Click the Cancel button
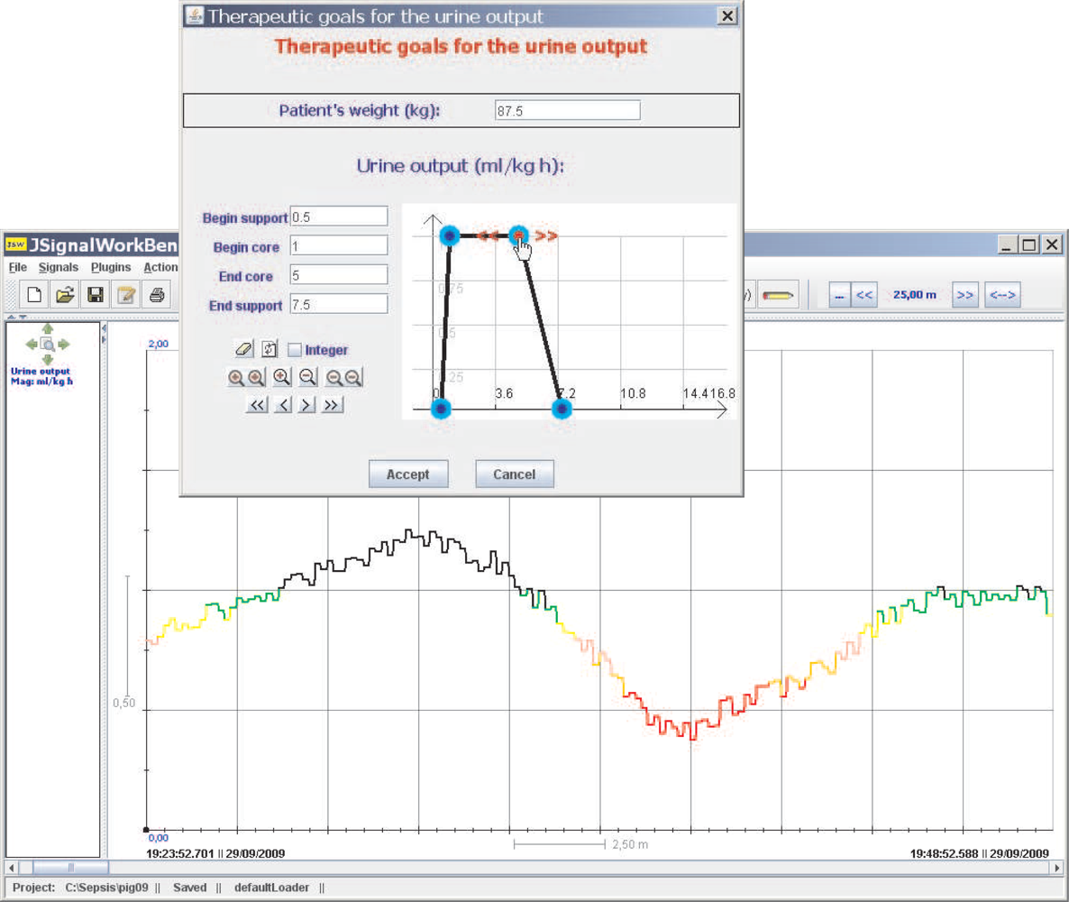Viewport: 1069px width, 902px height. 515,474
